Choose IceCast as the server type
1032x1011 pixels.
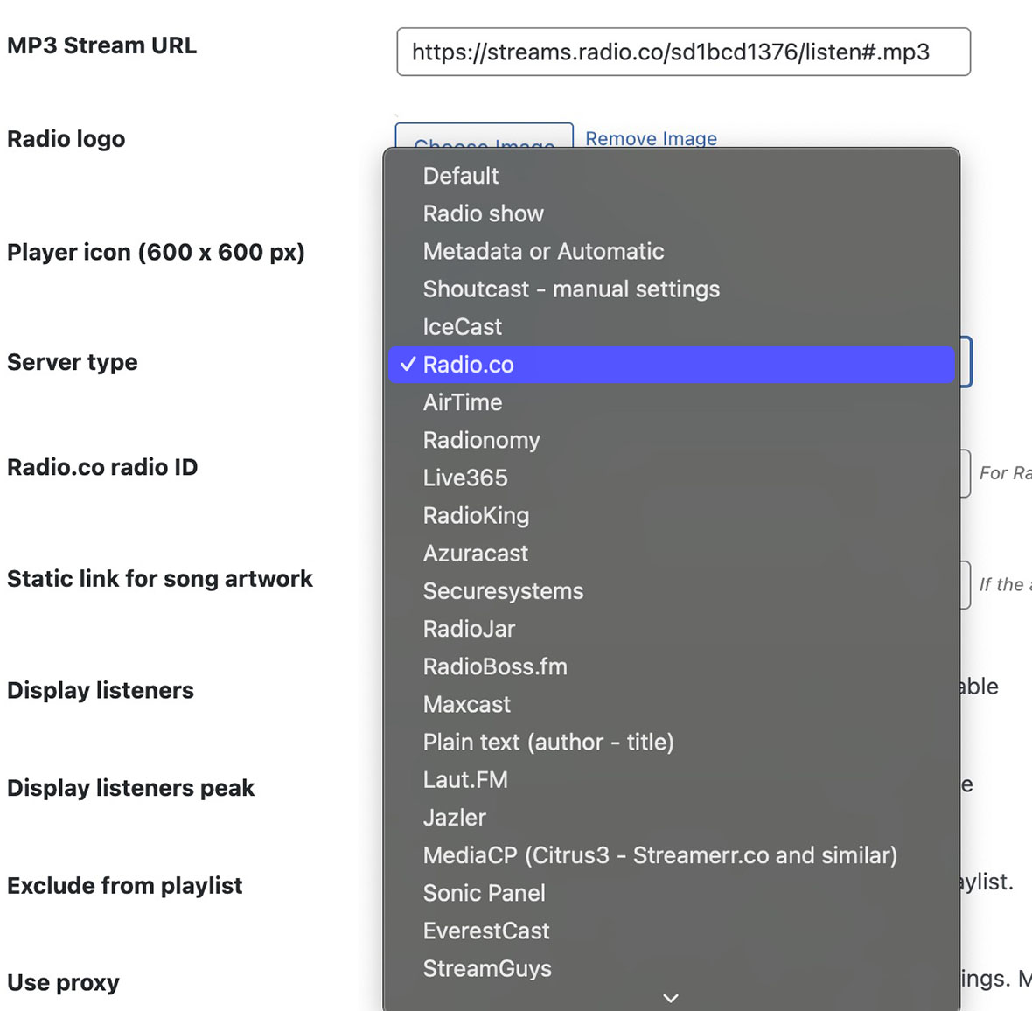[463, 326]
